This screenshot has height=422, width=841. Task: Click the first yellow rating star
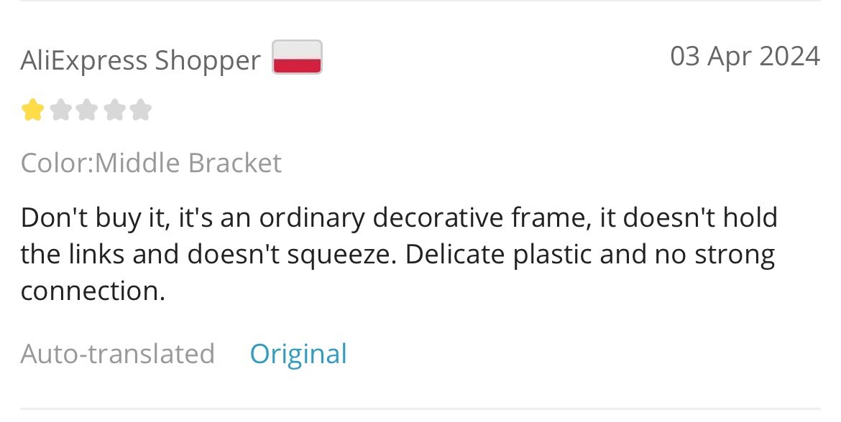(x=33, y=111)
